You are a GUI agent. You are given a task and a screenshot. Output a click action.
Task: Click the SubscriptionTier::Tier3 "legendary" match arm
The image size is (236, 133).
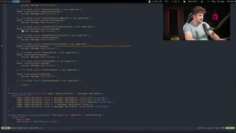(x=65, y=102)
